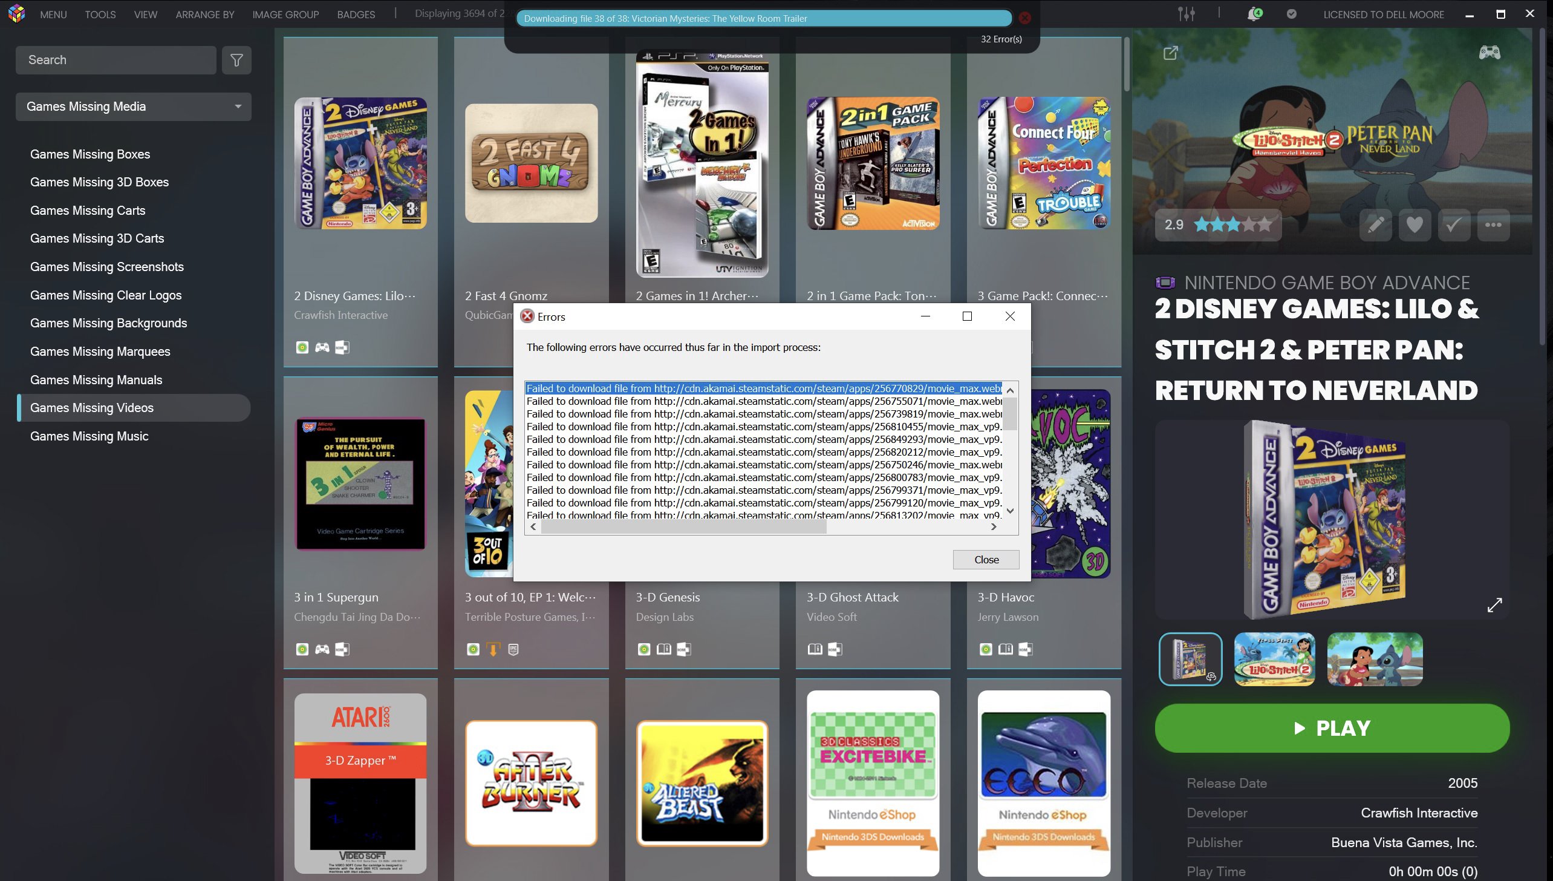The width and height of the screenshot is (1553, 881).
Task: Click the manual book badge on 3-D Ghost Attack card
Action: (815, 649)
